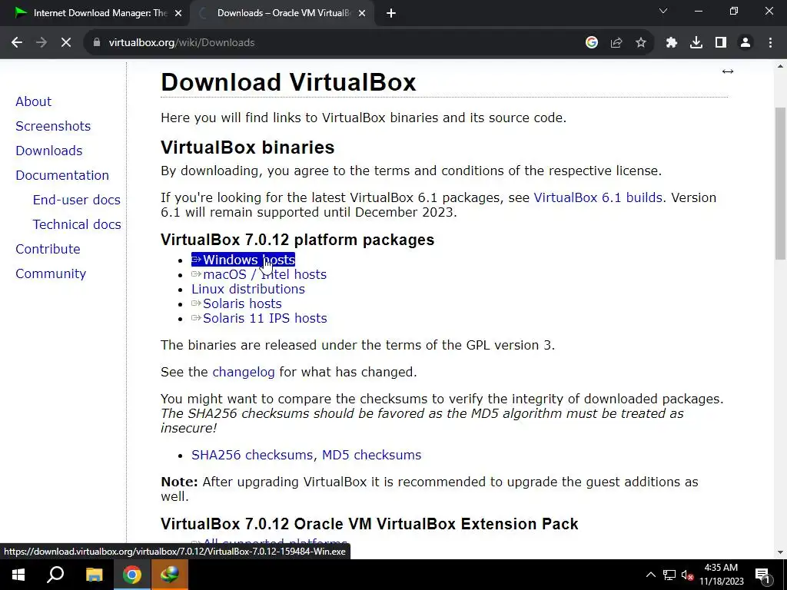This screenshot has width=787, height=590.
Task: Open the network status tray icon
Action: point(669,575)
